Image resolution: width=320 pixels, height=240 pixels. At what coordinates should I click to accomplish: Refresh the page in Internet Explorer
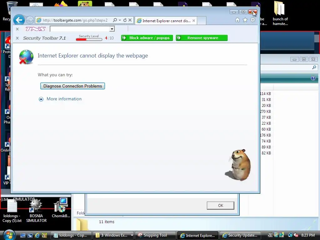(125, 20)
